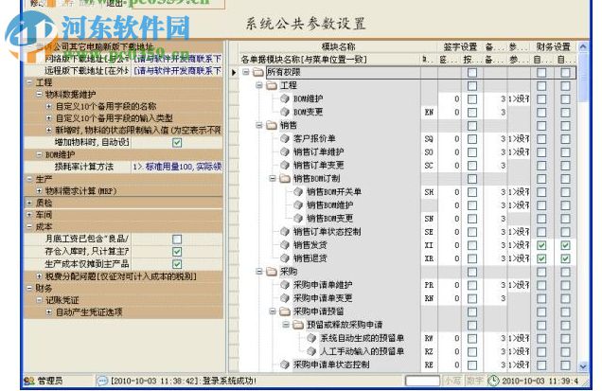The image size is (602, 391).
Task: Click the cube icon next to 销售退货
Action: pos(285,258)
